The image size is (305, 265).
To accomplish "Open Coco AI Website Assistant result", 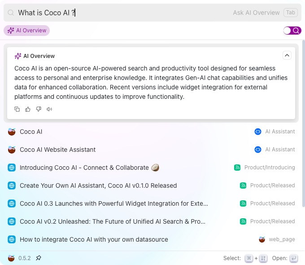I will 151,150.
